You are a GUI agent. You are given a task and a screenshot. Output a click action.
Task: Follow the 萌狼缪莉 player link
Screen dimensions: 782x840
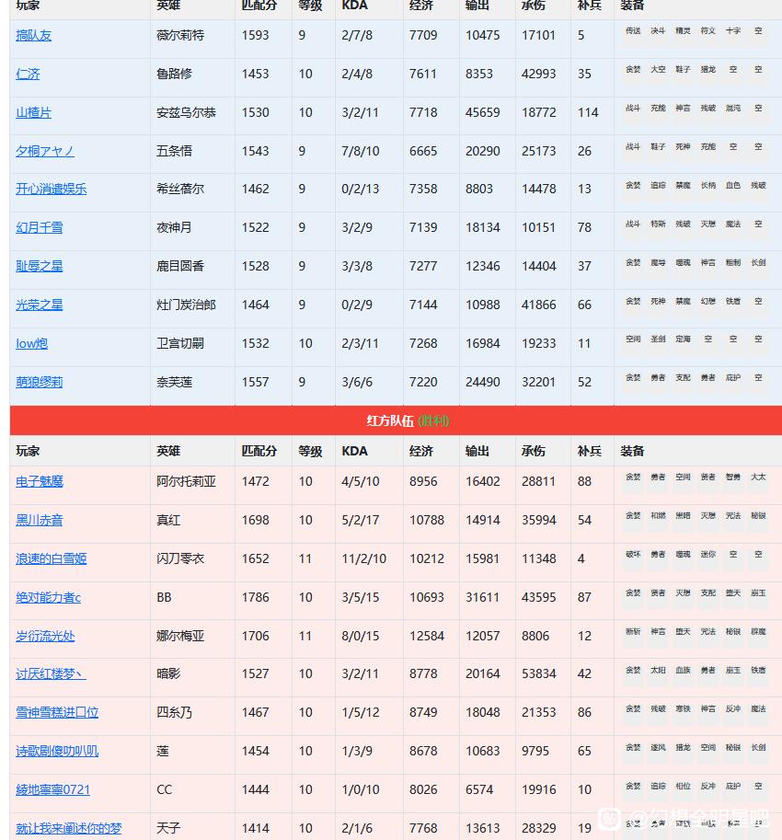click(39, 382)
